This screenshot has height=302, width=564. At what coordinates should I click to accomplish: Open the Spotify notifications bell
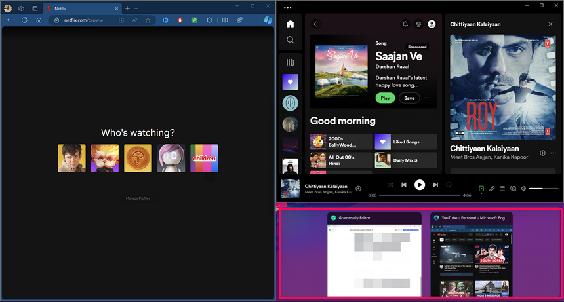(x=405, y=24)
